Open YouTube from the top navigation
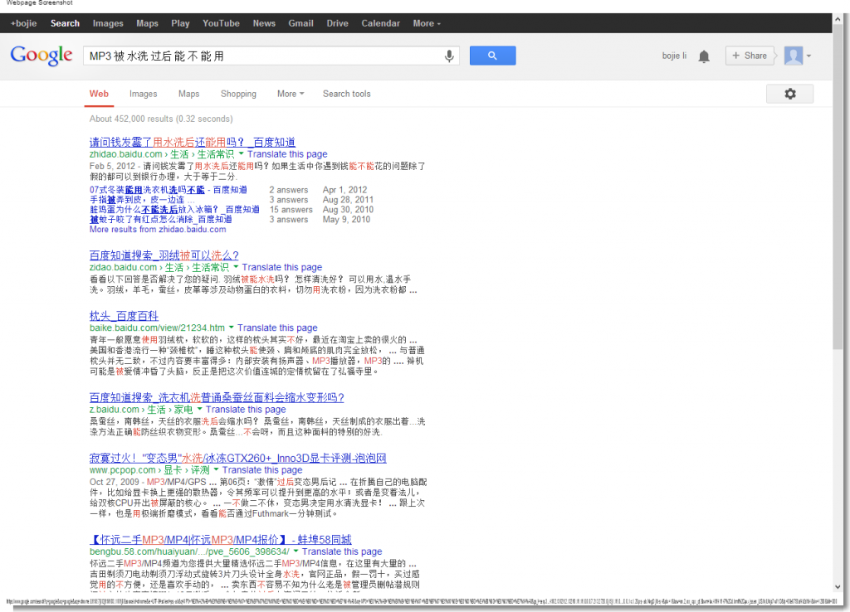Image resolution: width=850 pixels, height=612 pixels. point(221,22)
